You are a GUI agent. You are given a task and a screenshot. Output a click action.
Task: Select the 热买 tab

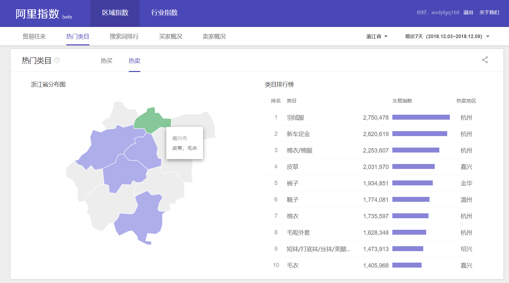tap(106, 61)
